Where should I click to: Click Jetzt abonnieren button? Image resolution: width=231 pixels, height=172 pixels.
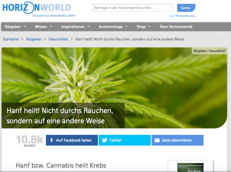[177, 140]
